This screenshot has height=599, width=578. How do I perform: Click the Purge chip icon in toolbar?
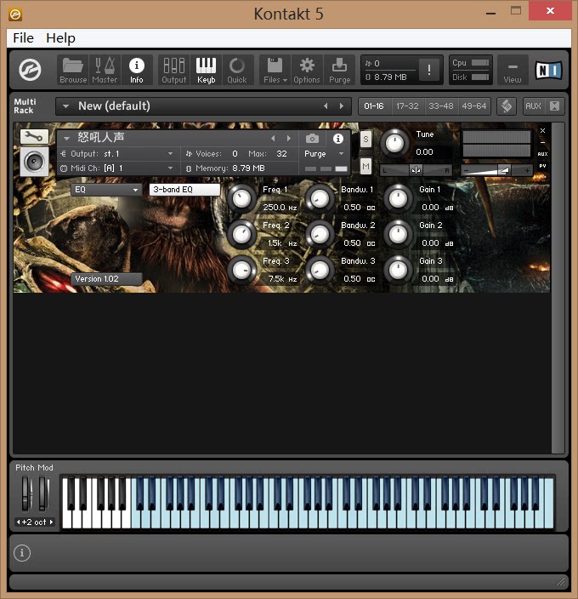click(339, 70)
